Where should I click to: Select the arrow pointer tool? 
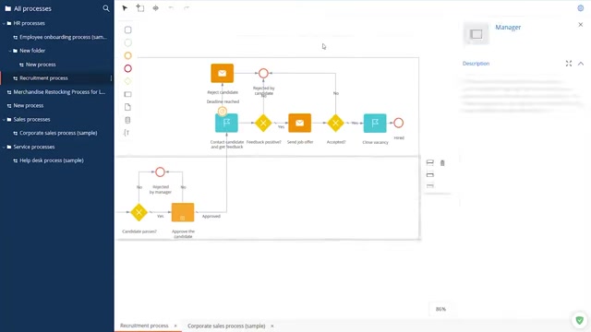pos(125,8)
